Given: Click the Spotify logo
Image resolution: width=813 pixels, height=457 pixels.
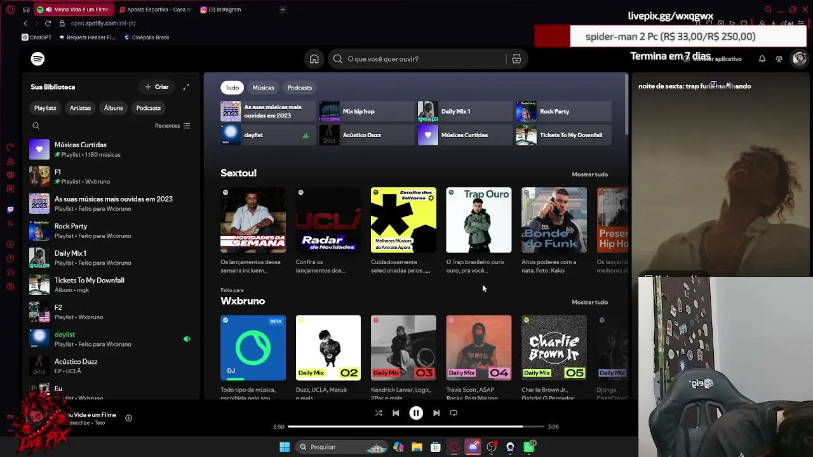Looking at the screenshot, I should coord(37,59).
